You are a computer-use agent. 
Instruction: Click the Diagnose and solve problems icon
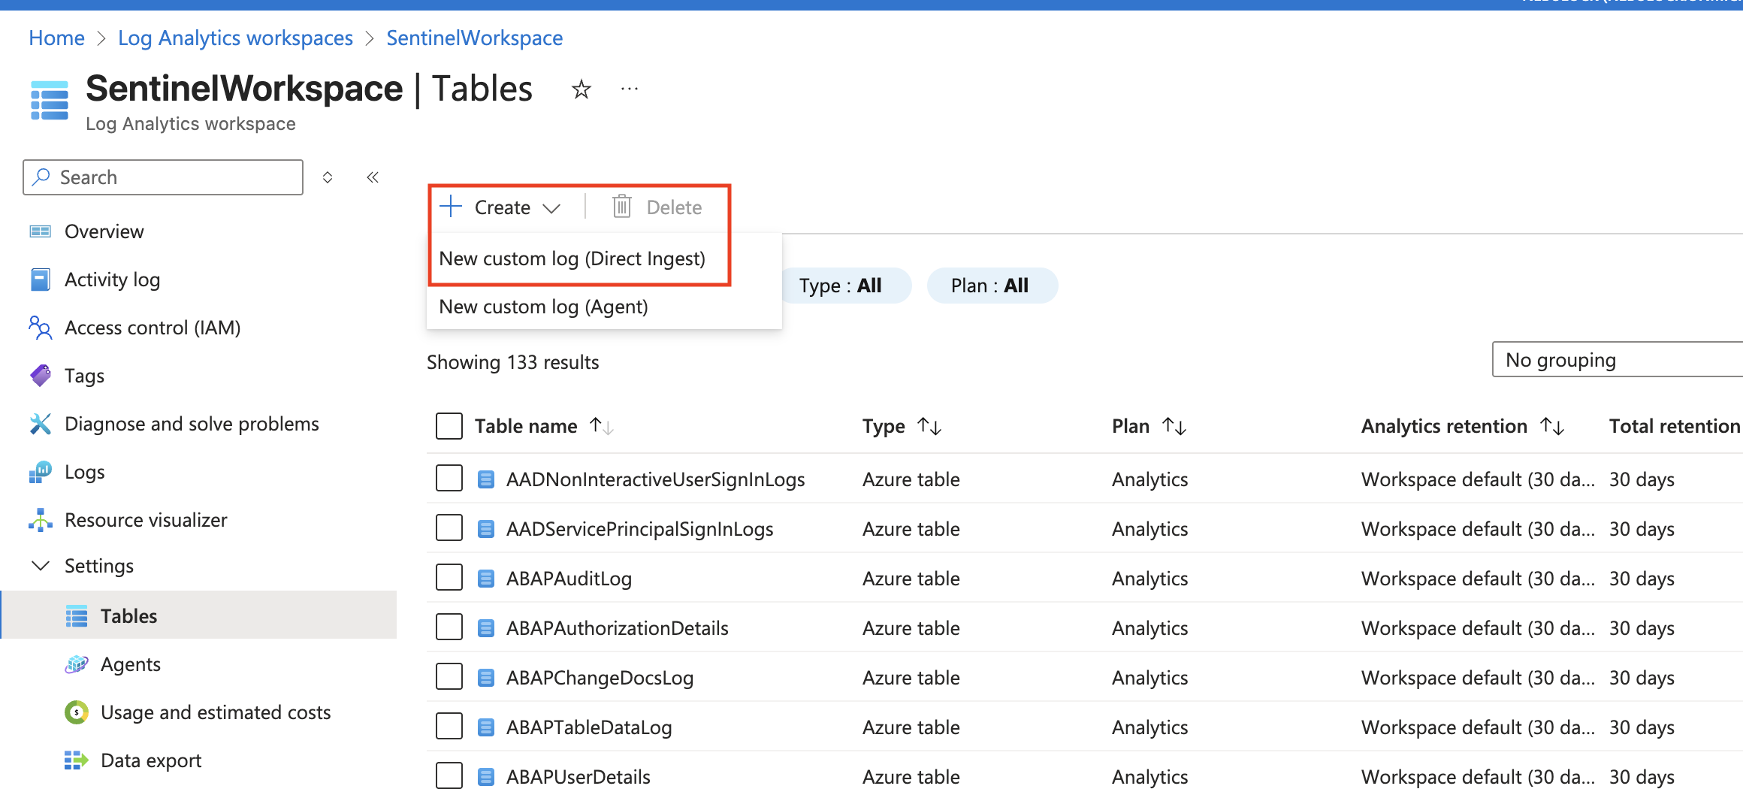(x=41, y=424)
